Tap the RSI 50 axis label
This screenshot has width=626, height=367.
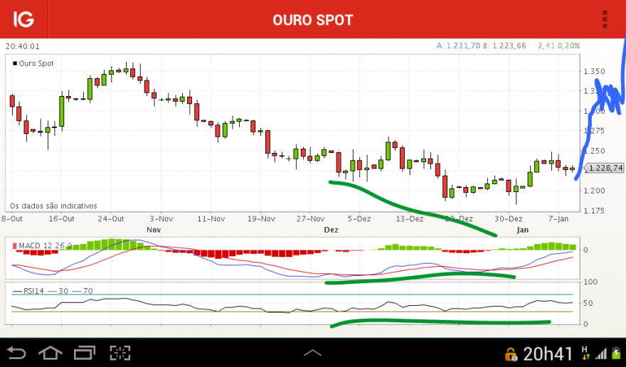[x=588, y=303]
